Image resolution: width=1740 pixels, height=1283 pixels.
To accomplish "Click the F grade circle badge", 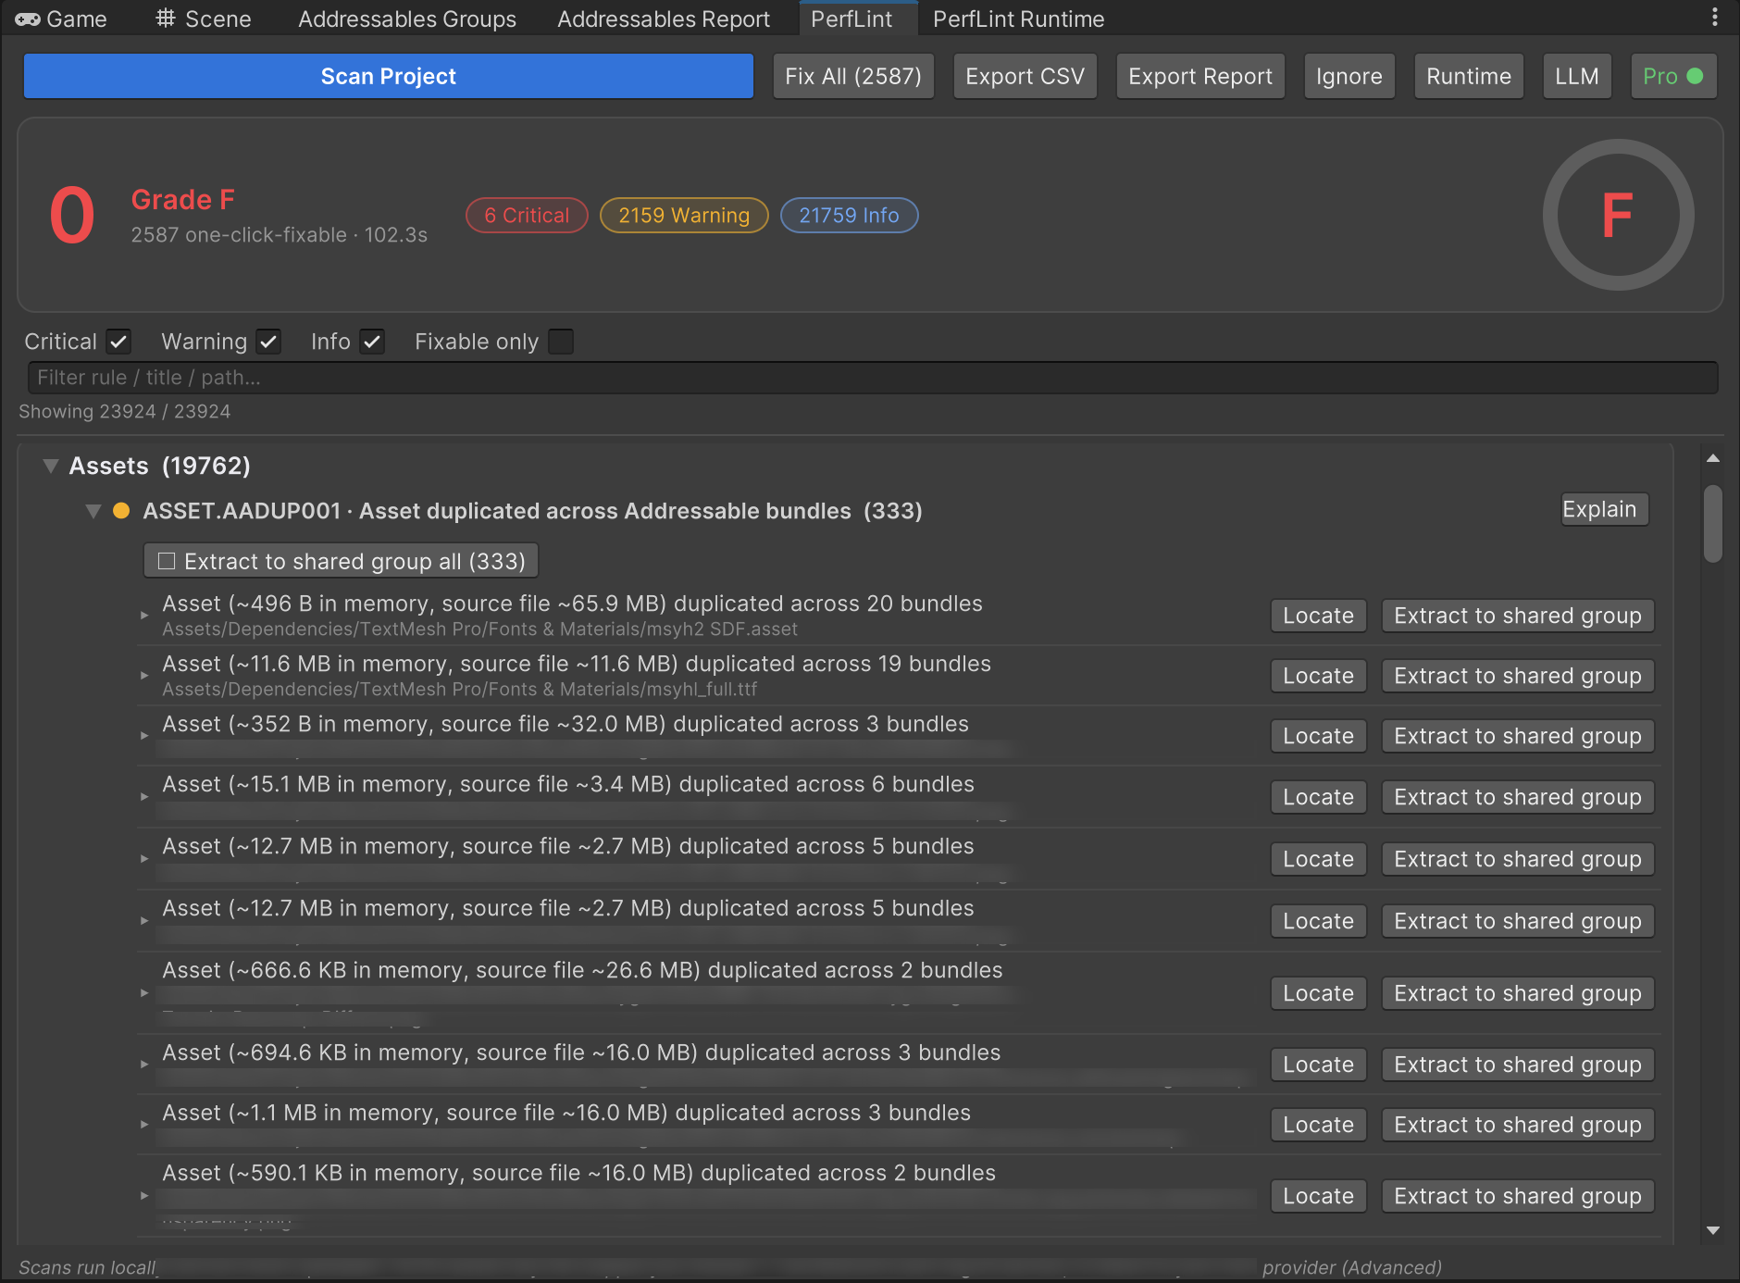I will [1618, 215].
